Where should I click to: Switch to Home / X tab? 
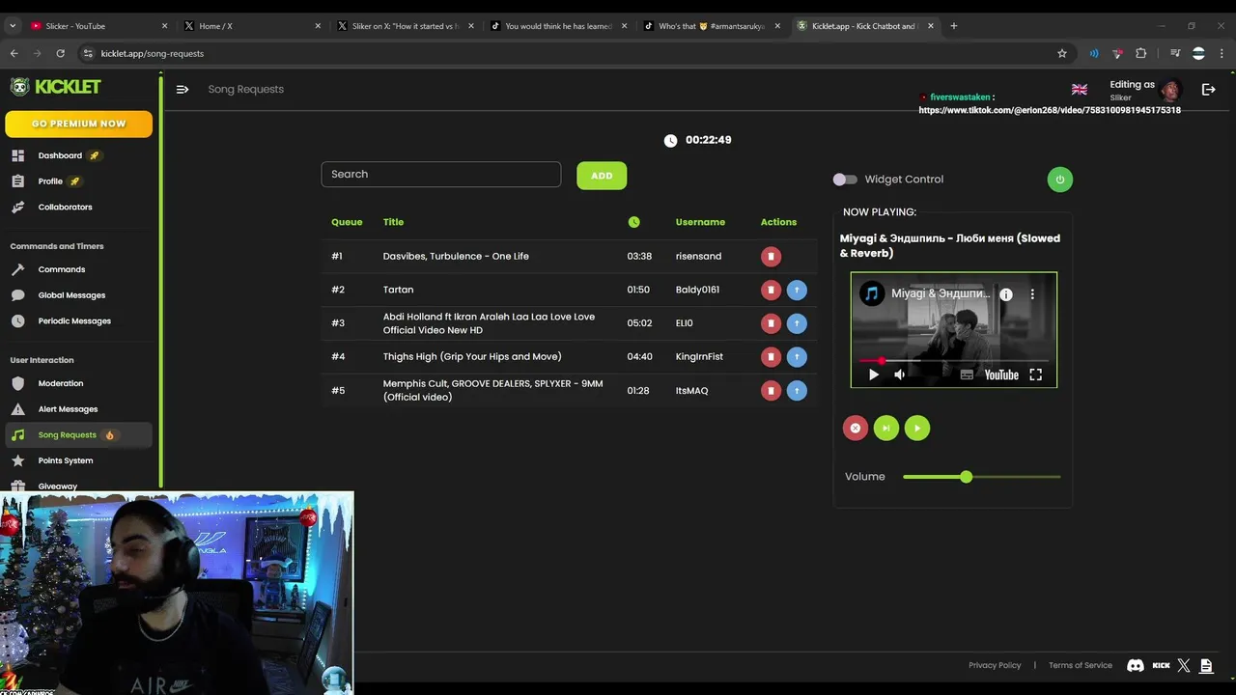tap(251, 26)
